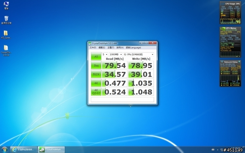Minimize the CrystalDiskMark window

[142, 43]
